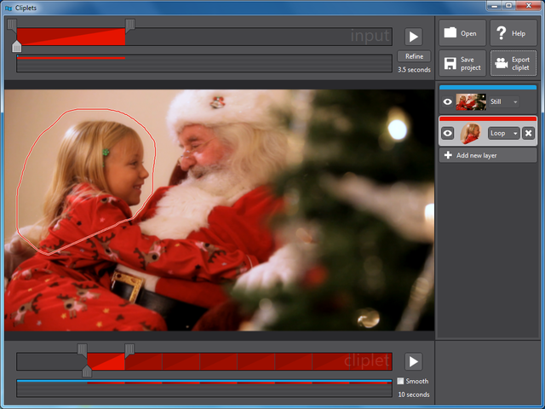Image resolution: width=545 pixels, height=409 pixels.
Task: Open the Still layer type dropdown
Action: [x=504, y=101]
